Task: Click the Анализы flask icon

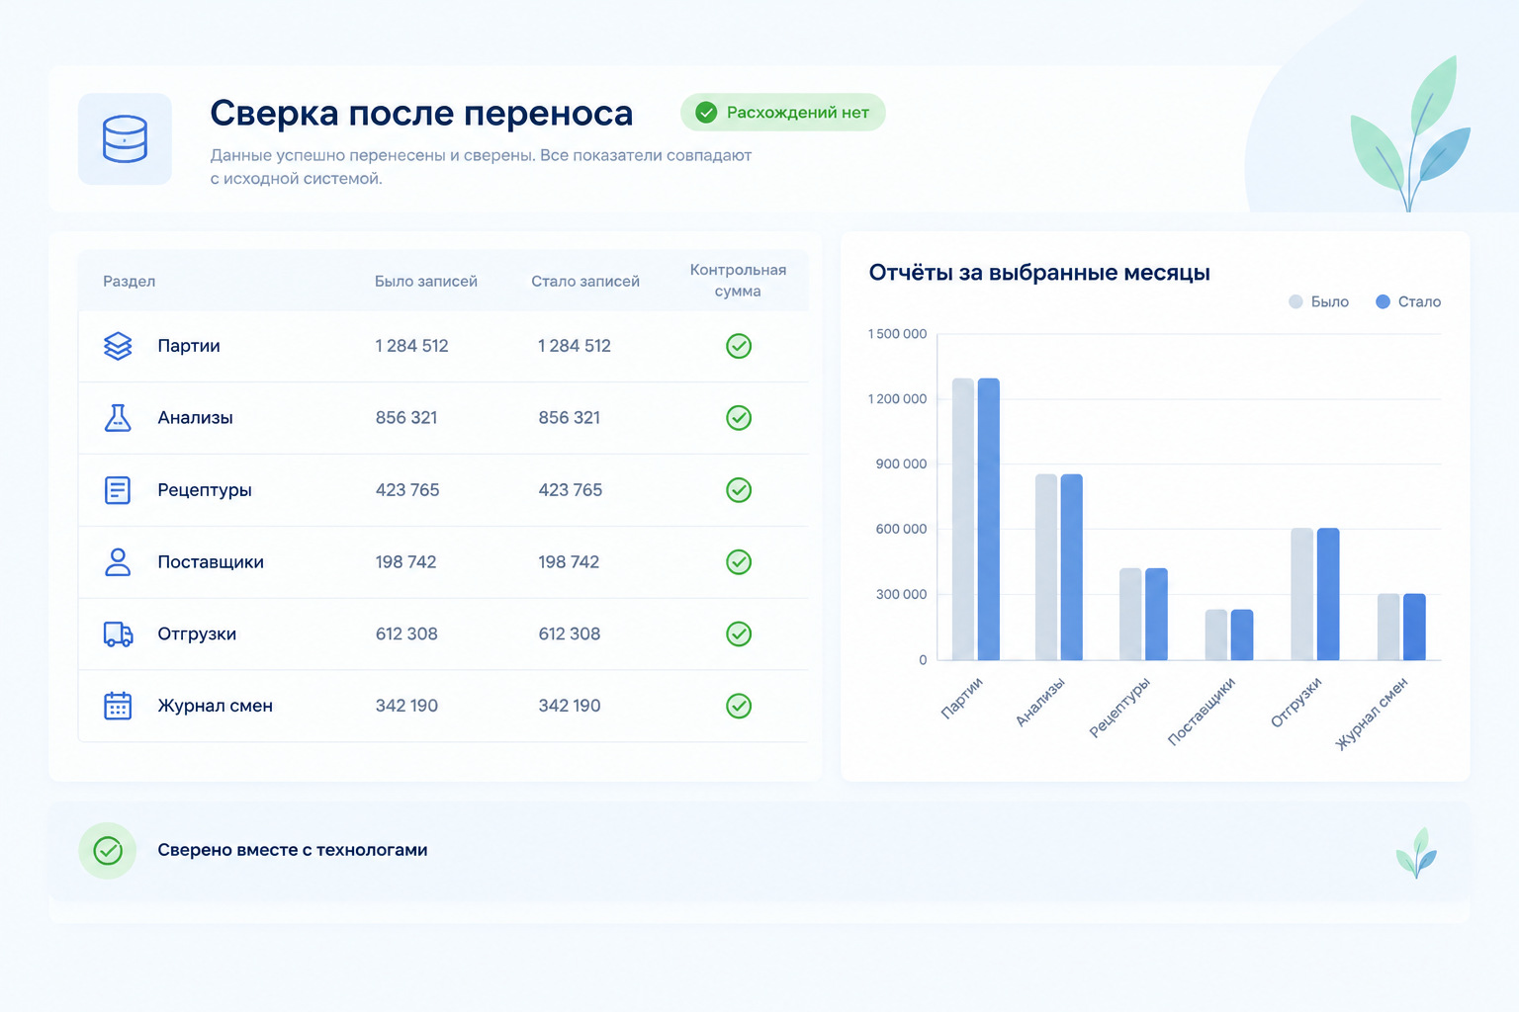Action: [118, 418]
